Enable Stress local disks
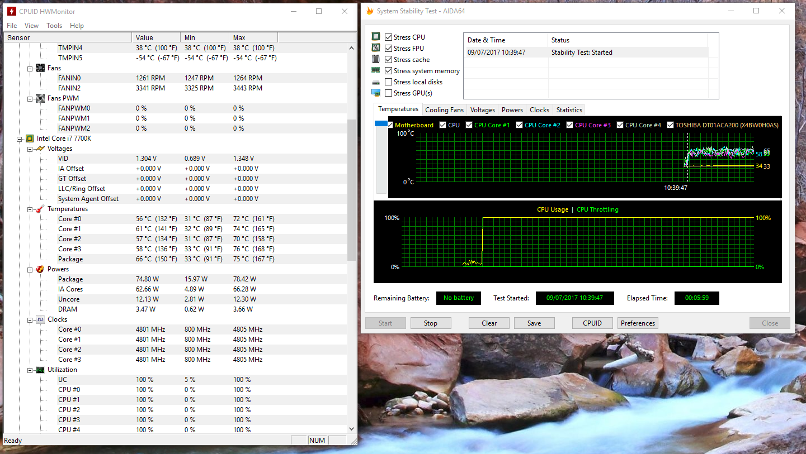 389,82
